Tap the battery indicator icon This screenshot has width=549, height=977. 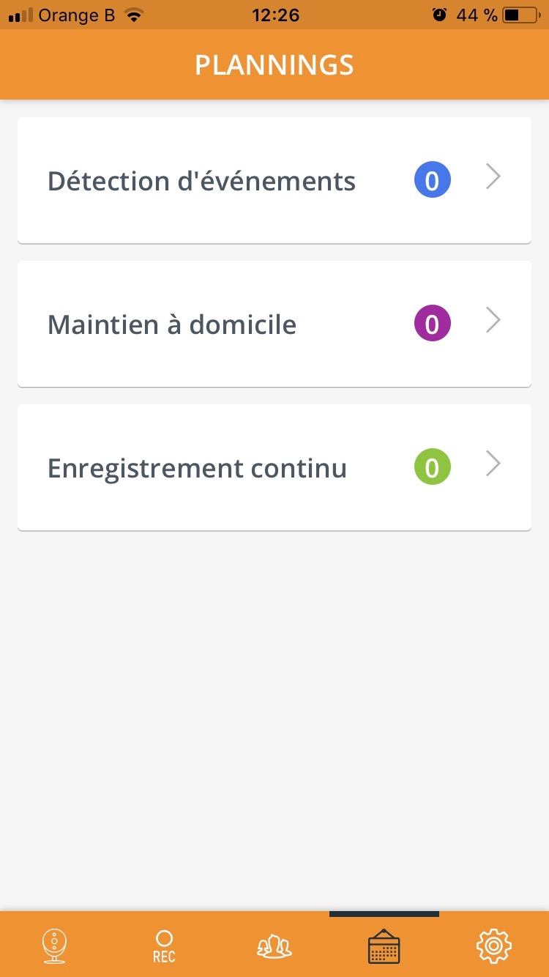pos(521,15)
